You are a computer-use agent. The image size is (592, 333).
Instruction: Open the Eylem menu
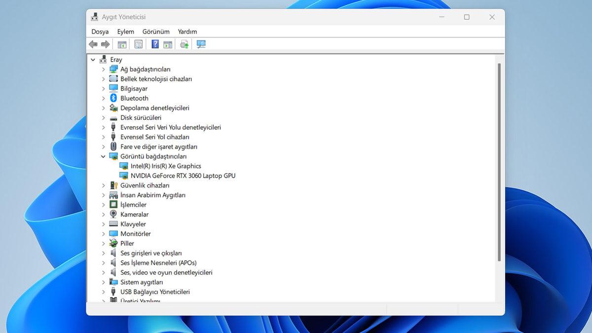tap(125, 32)
